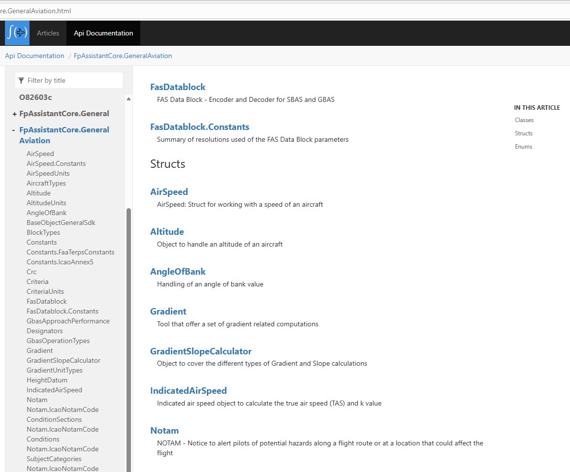The image size is (570, 472).
Task: Switch to the Articles tab
Action: click(x=48, y=33)
